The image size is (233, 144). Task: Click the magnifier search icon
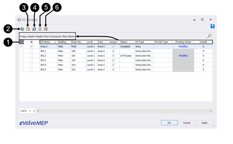tap(209, 36)
